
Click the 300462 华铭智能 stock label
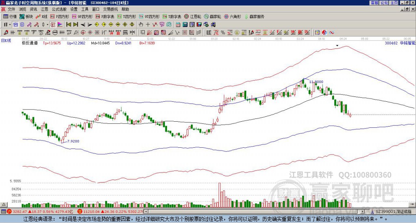(400, 43)
